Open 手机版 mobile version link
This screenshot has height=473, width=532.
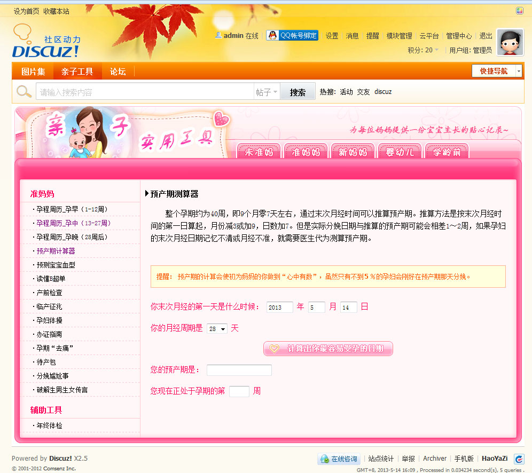point(464,459)
